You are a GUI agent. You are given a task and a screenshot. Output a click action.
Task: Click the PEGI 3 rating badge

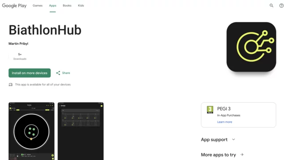[210, 110]
